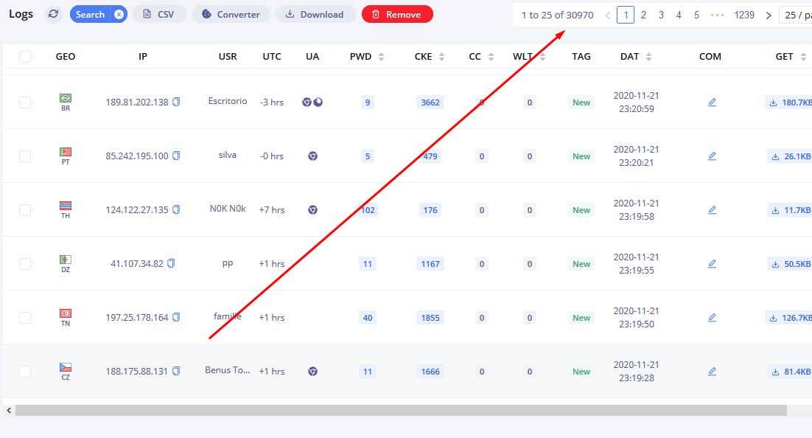Export logs with the CSV button
The image size is (812, 438).
pyautogui.click(x=159, y=14)
